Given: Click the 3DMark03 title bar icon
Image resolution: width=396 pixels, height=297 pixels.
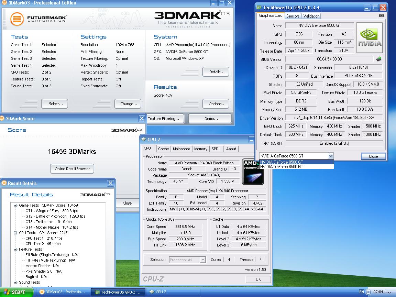Looking at the screenshot, I should point(4,3).
